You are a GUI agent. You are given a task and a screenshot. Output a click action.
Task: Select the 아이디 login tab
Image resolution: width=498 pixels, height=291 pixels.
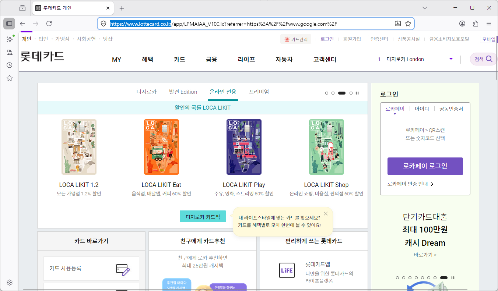422,109
